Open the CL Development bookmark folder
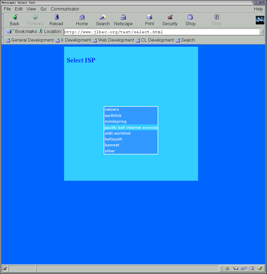 point(155,40)
